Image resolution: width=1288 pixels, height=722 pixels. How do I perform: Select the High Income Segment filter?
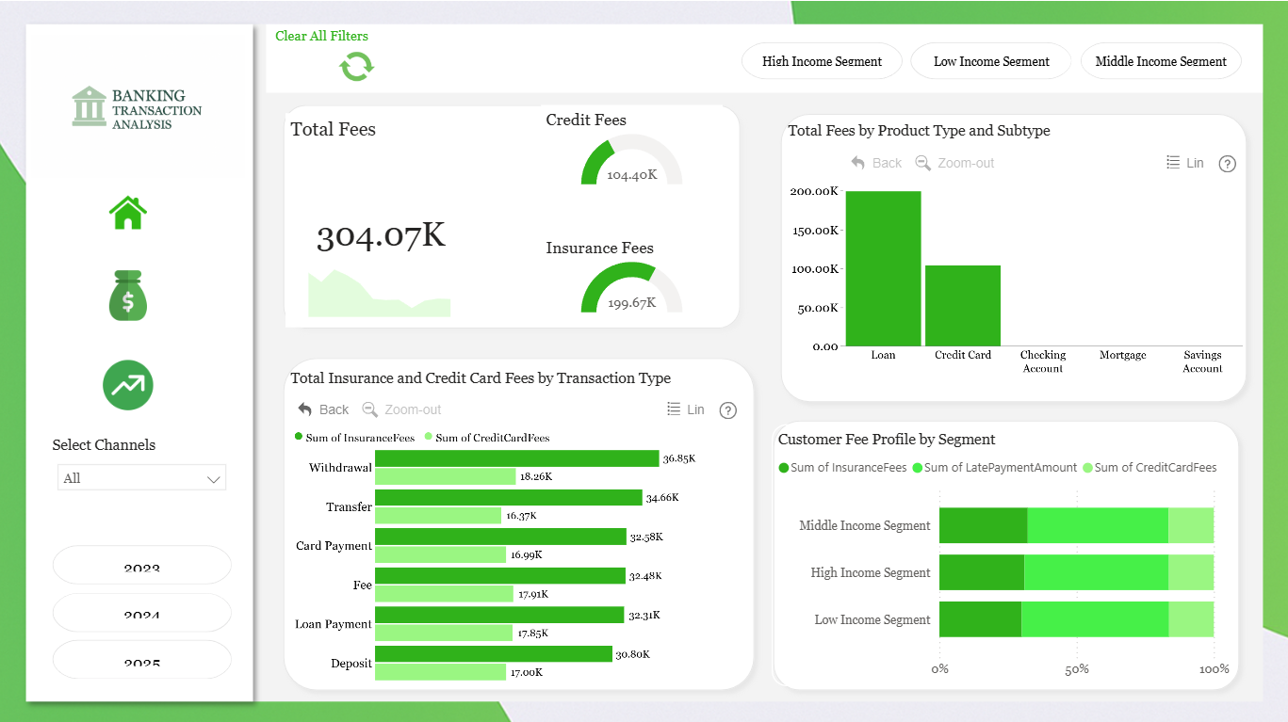(x=822, y=61)
